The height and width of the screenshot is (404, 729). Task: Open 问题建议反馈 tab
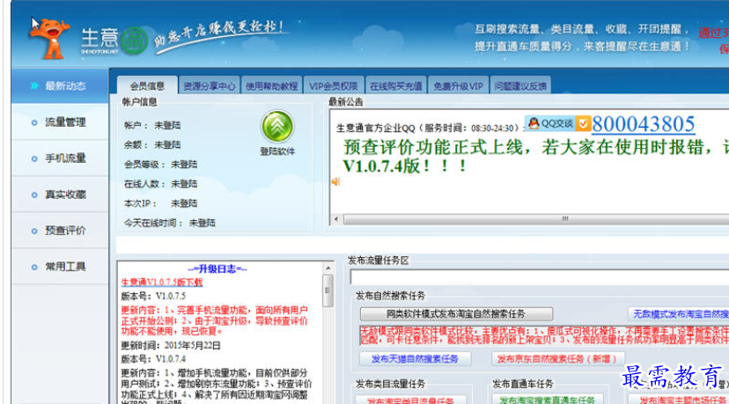tap(520, 86)
